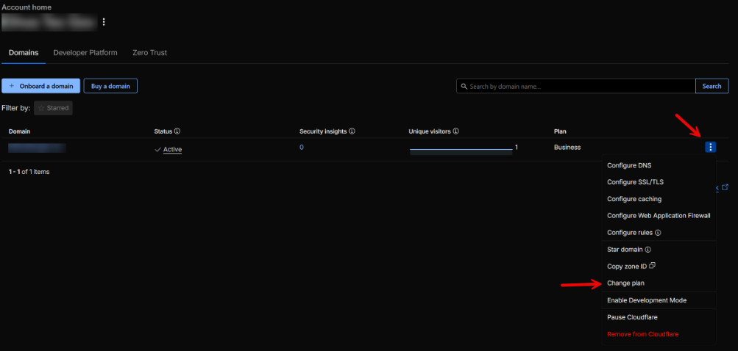This screenshot has width=738, height=351.
Task: Click the three-dot menu beside account name
Action: point(104,22)
